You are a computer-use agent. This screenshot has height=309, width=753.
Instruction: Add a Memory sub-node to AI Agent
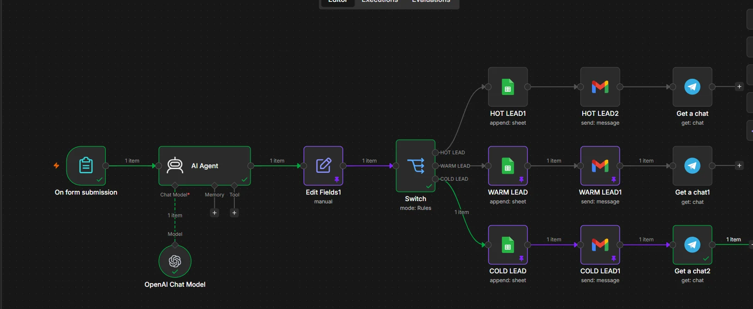(214, 213)
